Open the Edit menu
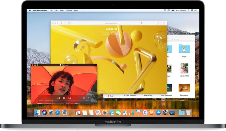Screen dimensions: 226x131 pos(56,10)
